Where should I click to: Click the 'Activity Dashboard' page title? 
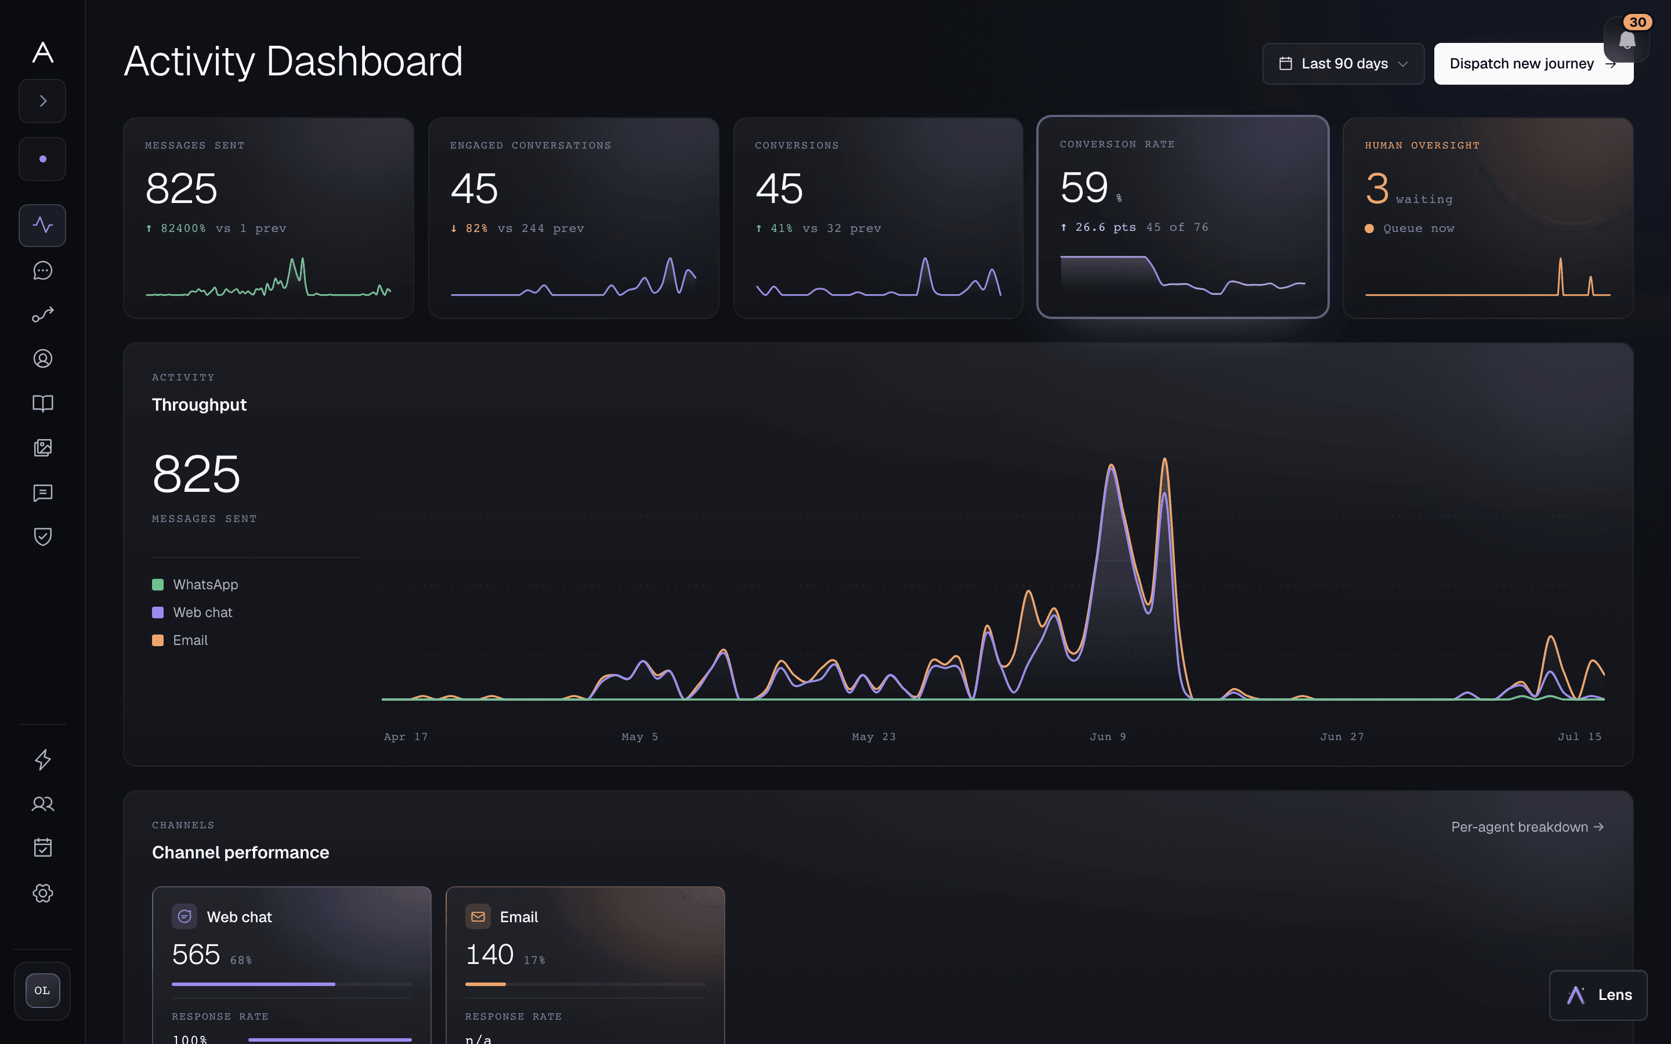(294, 61)
